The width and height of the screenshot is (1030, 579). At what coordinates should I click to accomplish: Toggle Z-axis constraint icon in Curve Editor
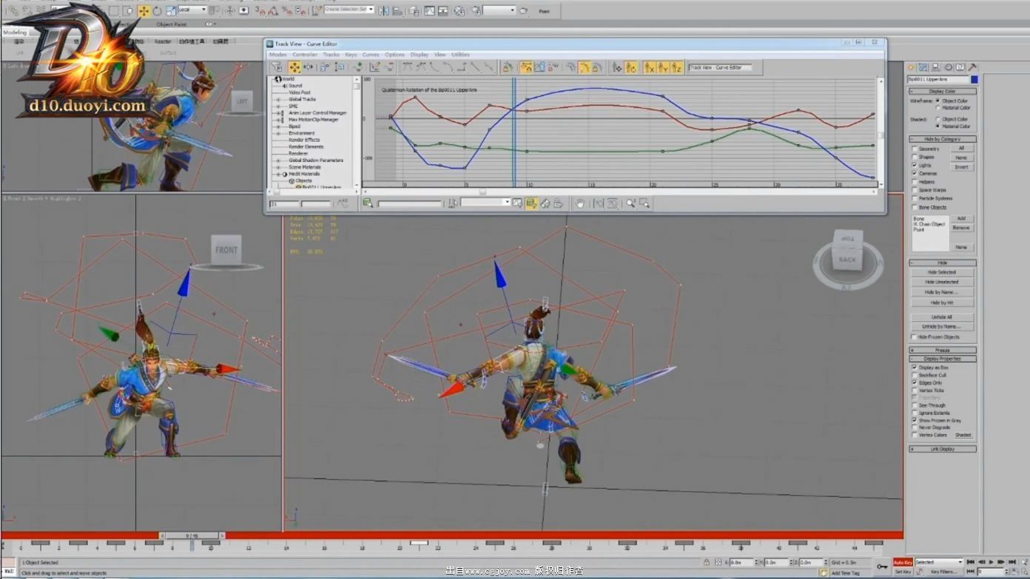[677, 67]
